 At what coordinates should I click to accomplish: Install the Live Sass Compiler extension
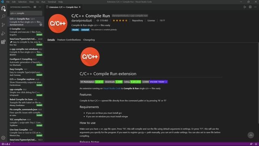point(39,135)
